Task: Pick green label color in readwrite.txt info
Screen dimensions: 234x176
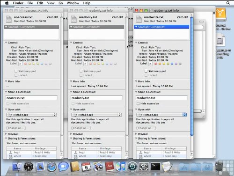Action: 168,64
